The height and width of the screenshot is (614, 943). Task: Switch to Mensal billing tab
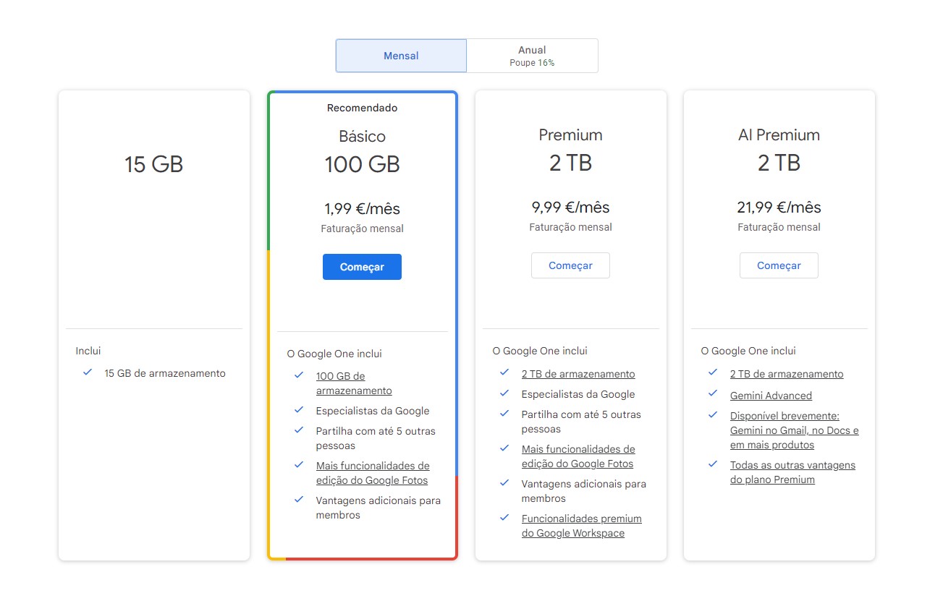(401, 56)
